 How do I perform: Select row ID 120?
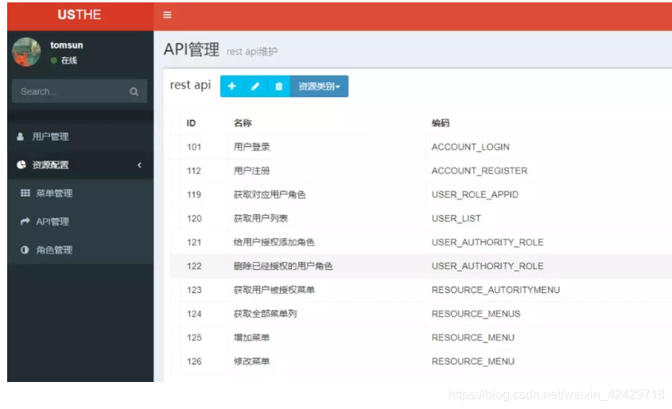194,218
